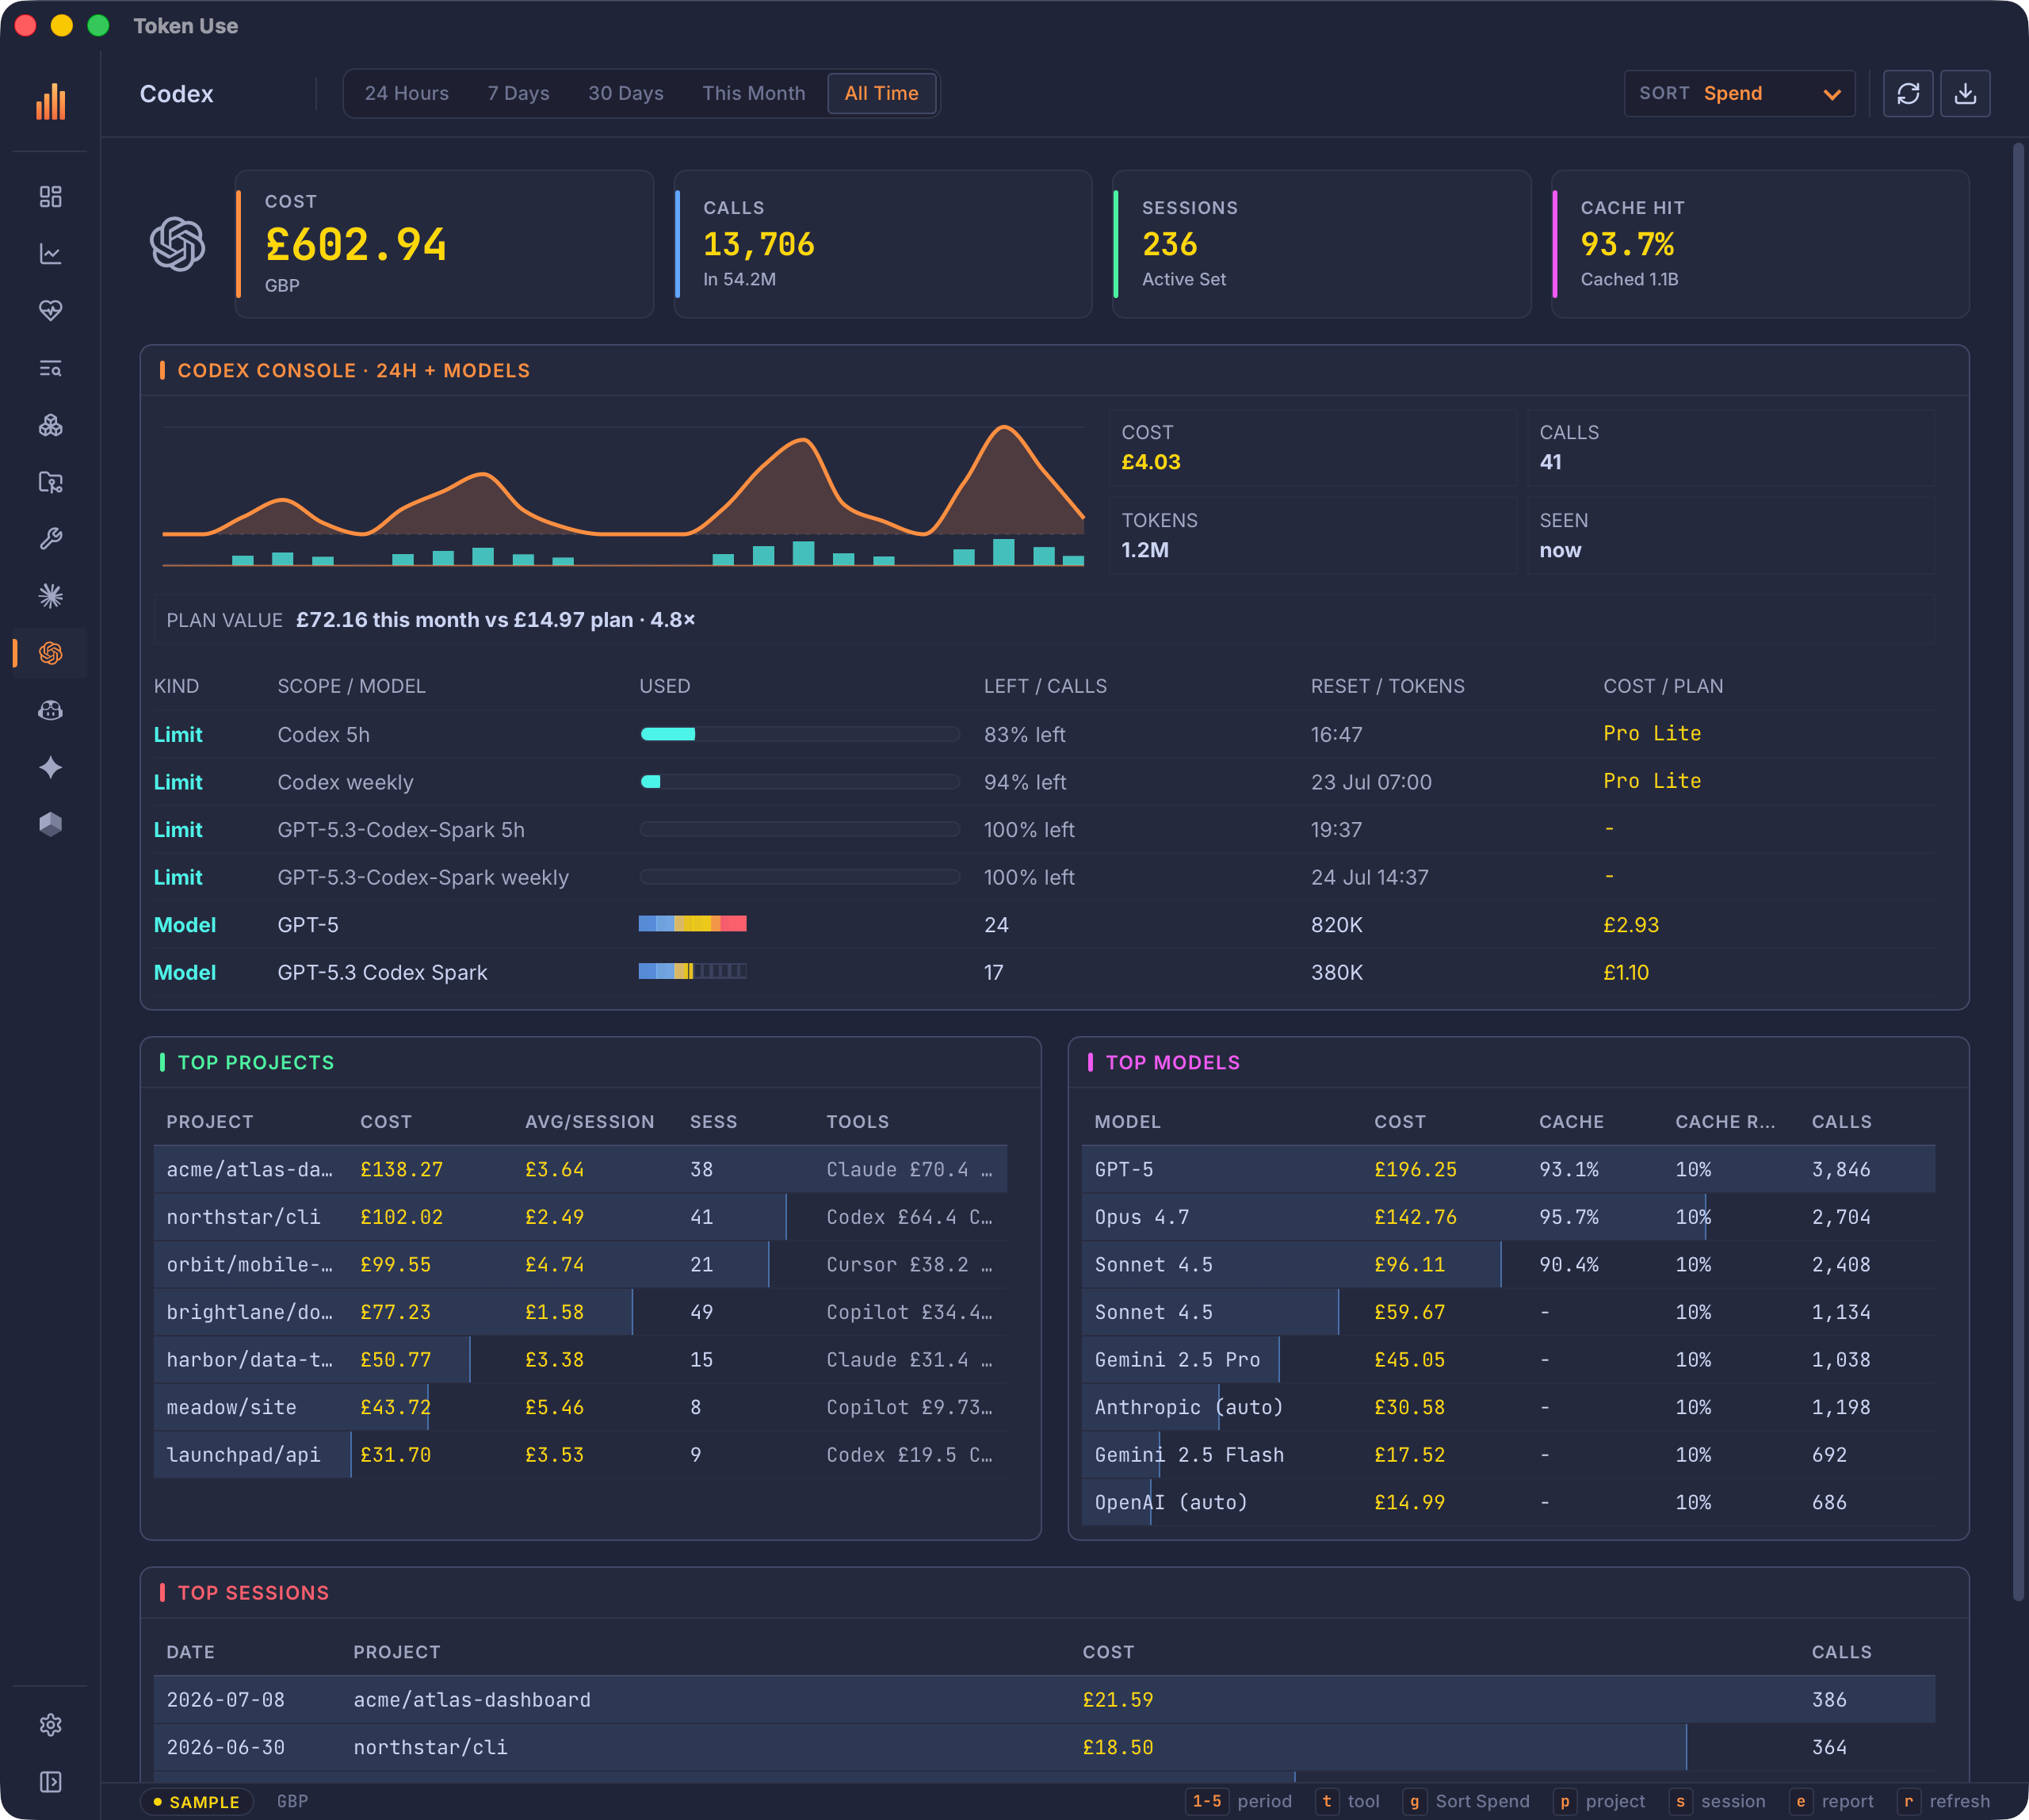This screenshot has height=1820, width=2029.
Task: Click the SAMPLE badge in status bar
Action: pyautogui.click(x=196, y=1802)
